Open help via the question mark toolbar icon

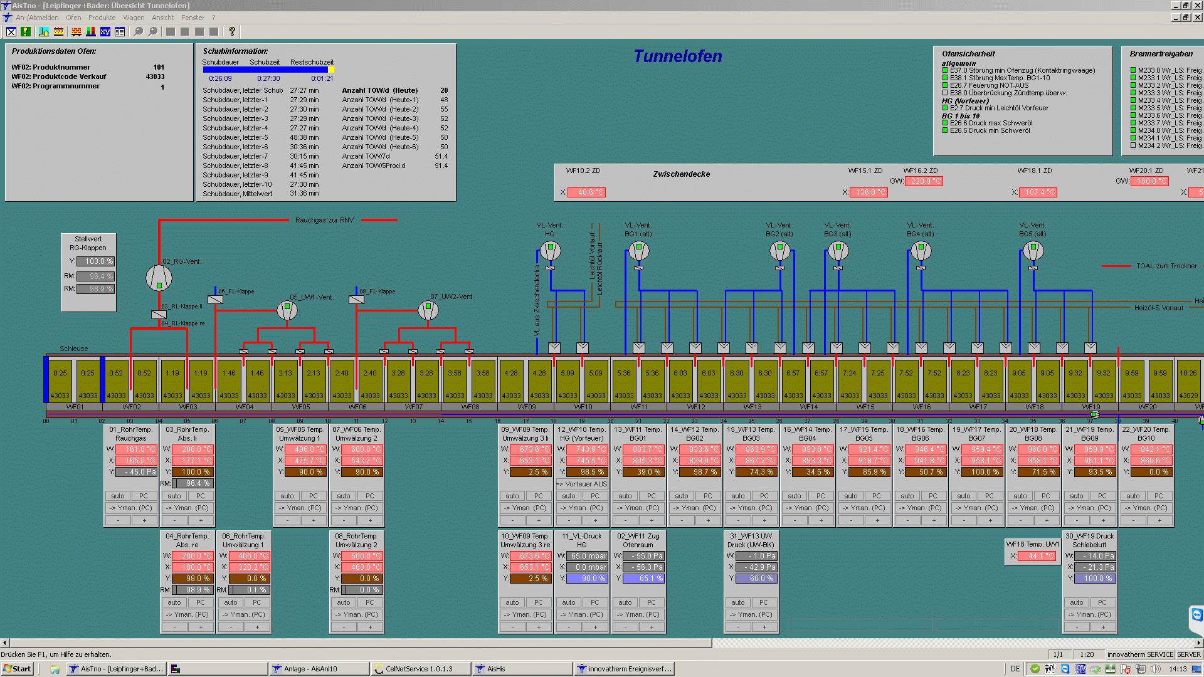click(232, 31)
